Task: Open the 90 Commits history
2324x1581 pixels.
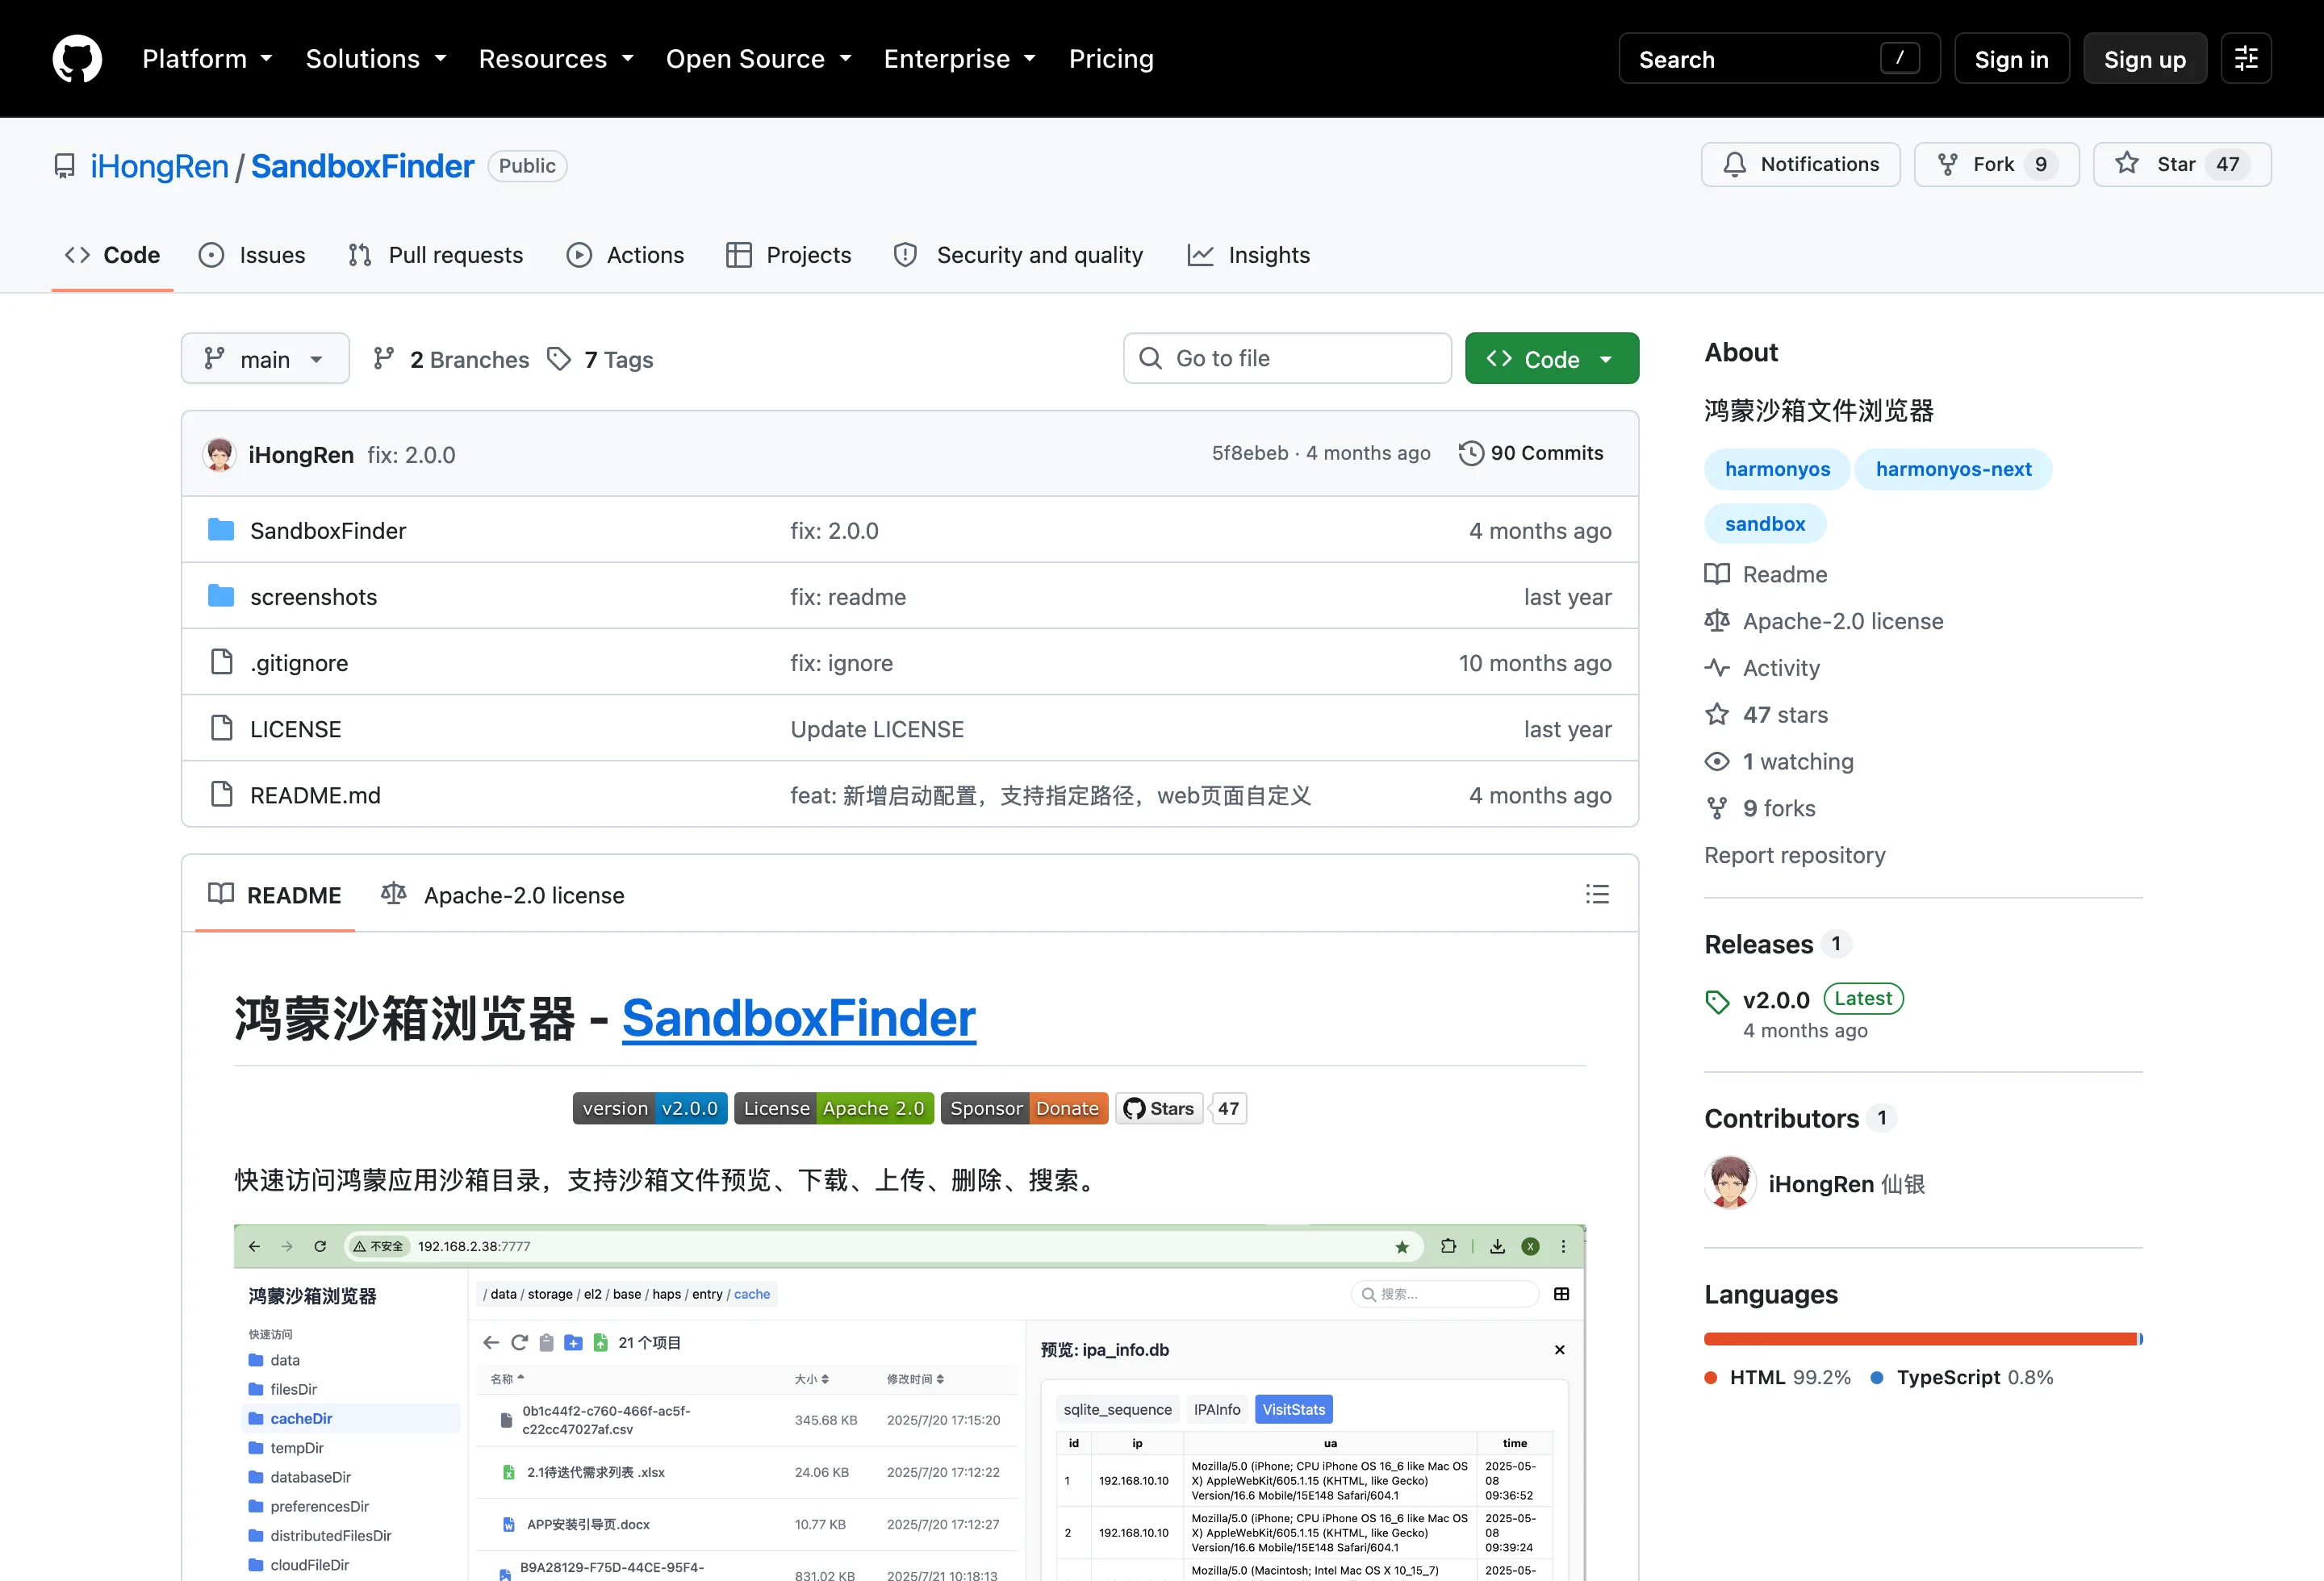Action: (x=1531, y=453)
